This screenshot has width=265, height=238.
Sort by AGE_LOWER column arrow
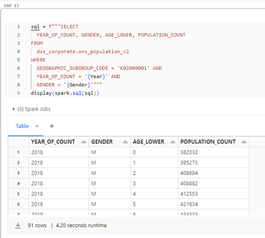(x=173, y=142)
